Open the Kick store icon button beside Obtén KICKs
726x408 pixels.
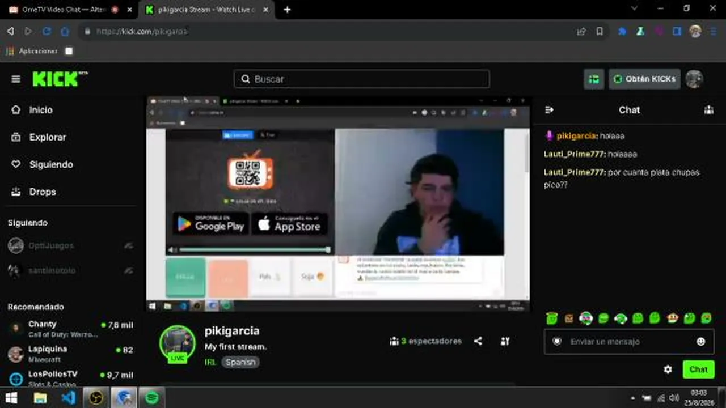594,79
